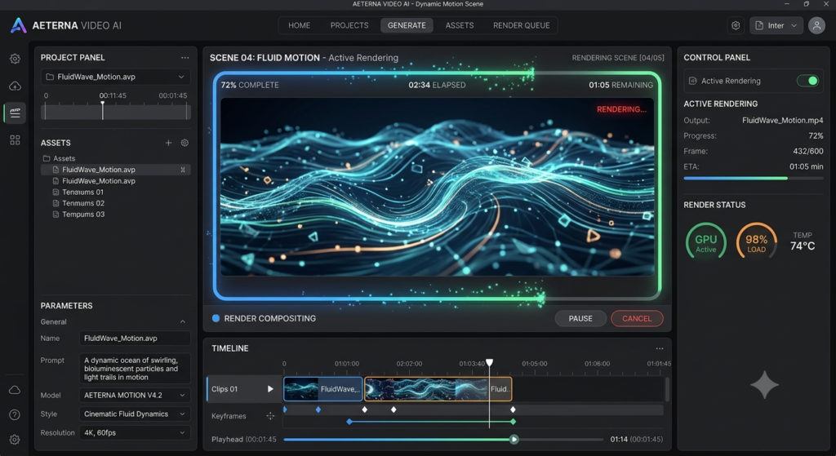This screenshot has width=836, height=456.
Task: Edit the Prompt text field
Action: tap(135, 369)
